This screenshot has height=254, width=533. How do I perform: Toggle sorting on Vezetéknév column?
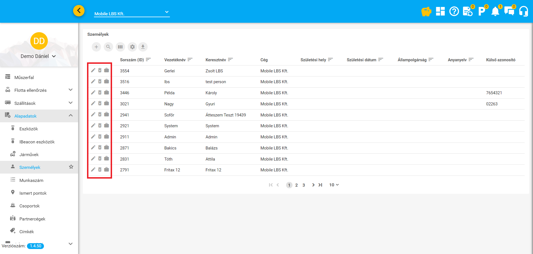[x=190, y=60]
